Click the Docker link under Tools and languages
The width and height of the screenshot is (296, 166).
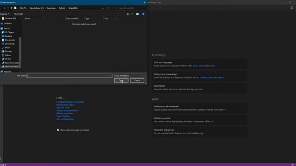tap(202, 66)
